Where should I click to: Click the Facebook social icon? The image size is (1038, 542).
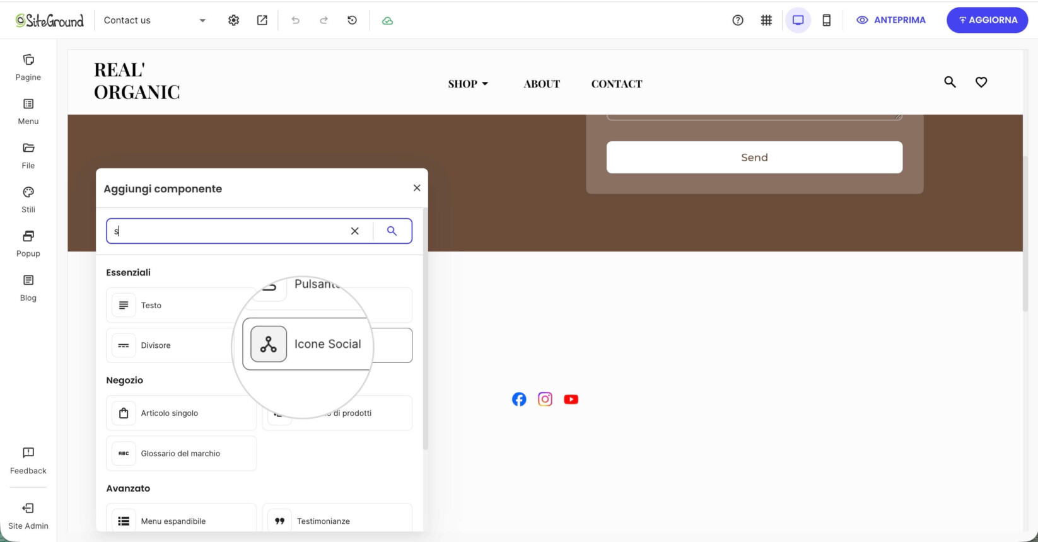(x=519, y=399)
